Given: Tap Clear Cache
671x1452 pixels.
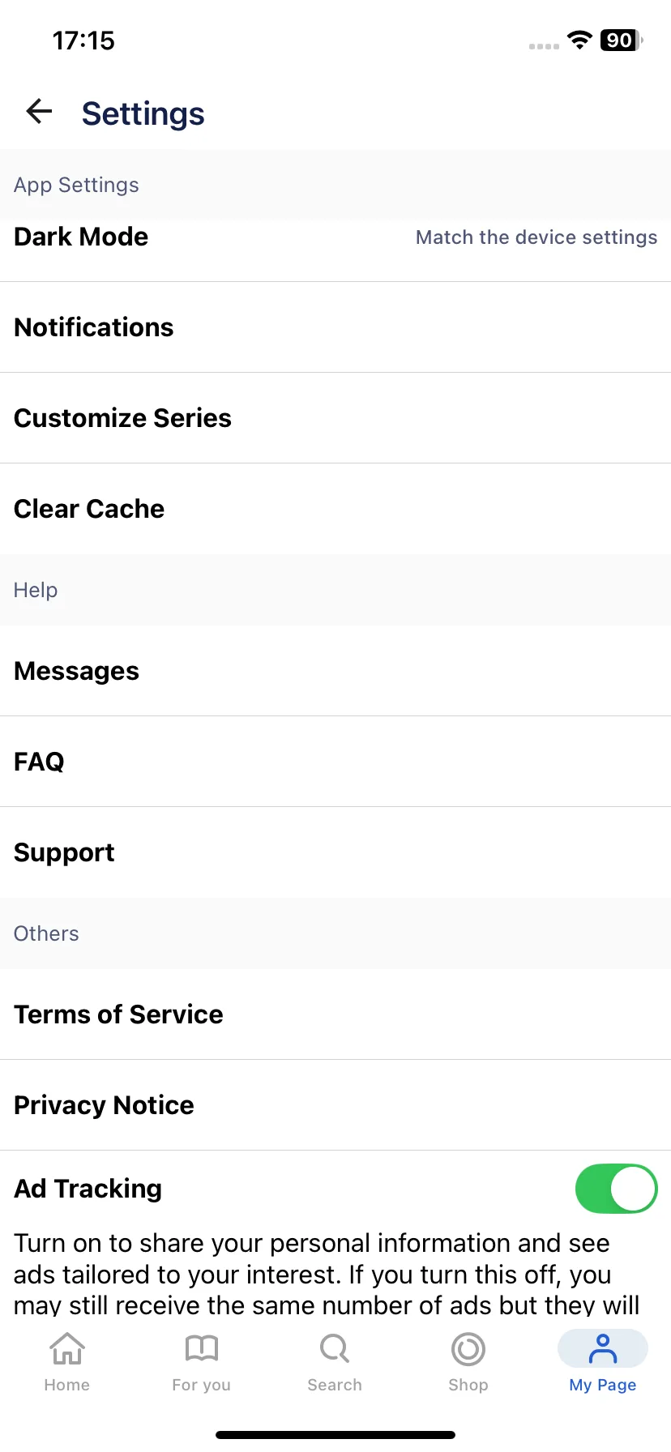Looking at the screenshot, I should (x=335, y=509).
